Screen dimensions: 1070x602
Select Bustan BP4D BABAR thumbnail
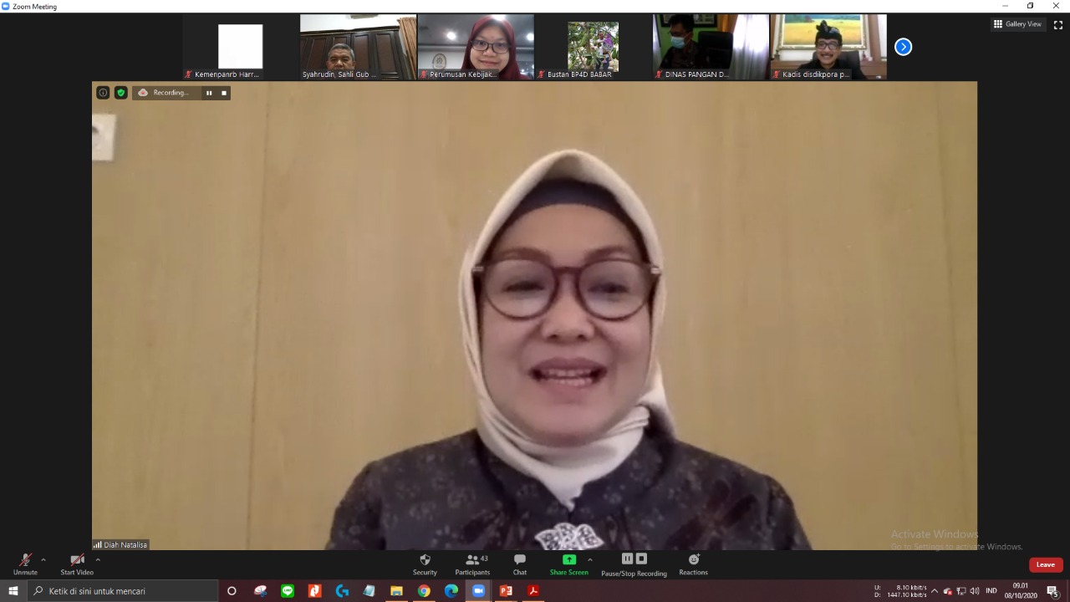tap(594, 47)
